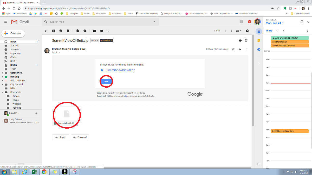Print the email using printer icon
This screenshot has width=312, height=175.
tap(240, 40)
